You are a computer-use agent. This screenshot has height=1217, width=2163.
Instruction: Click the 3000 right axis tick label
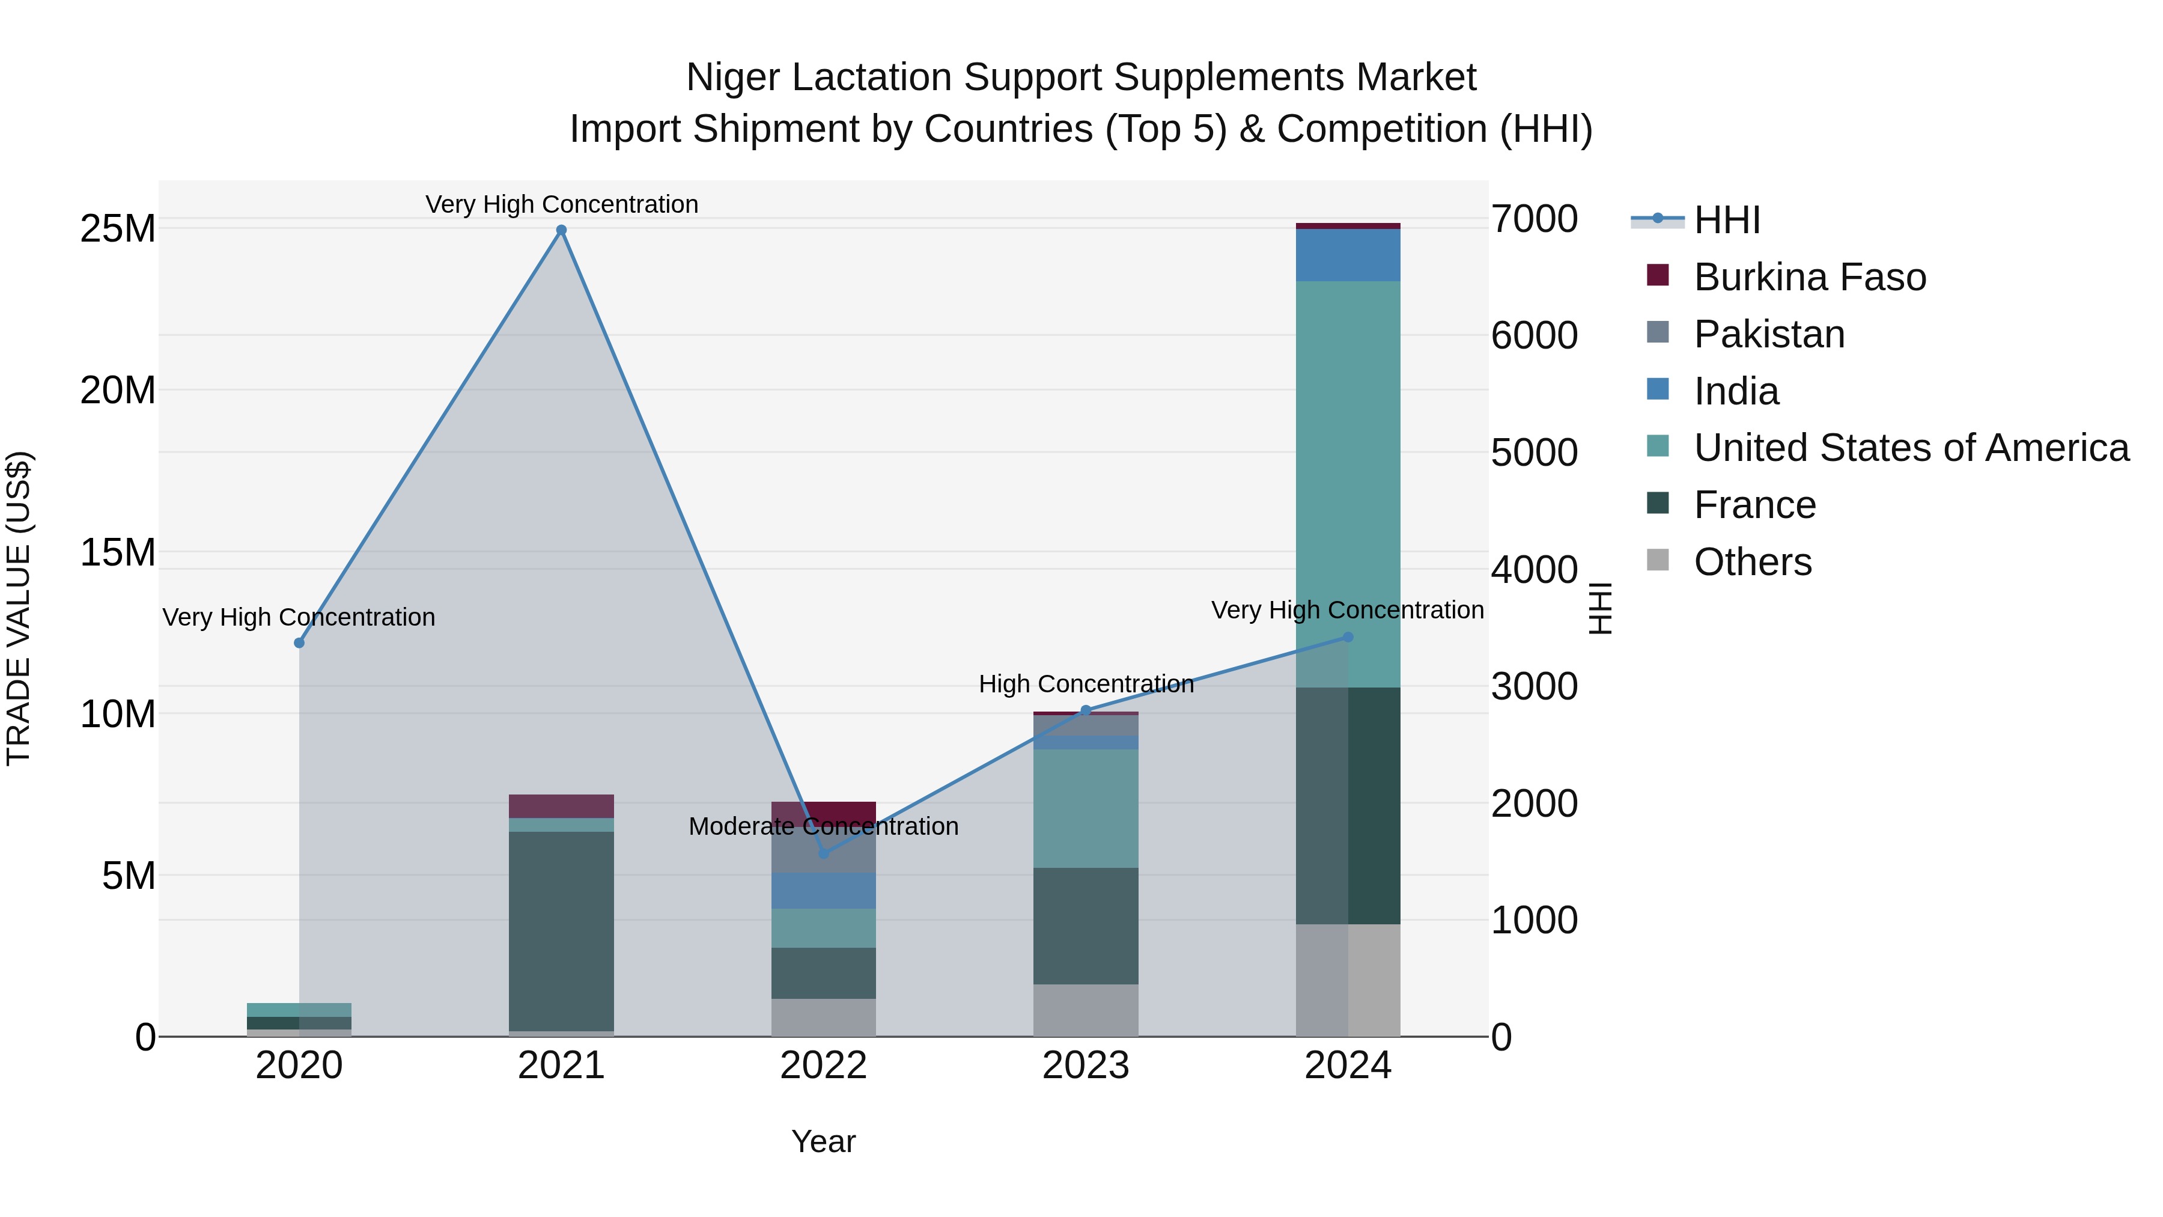coord(1534,686)
